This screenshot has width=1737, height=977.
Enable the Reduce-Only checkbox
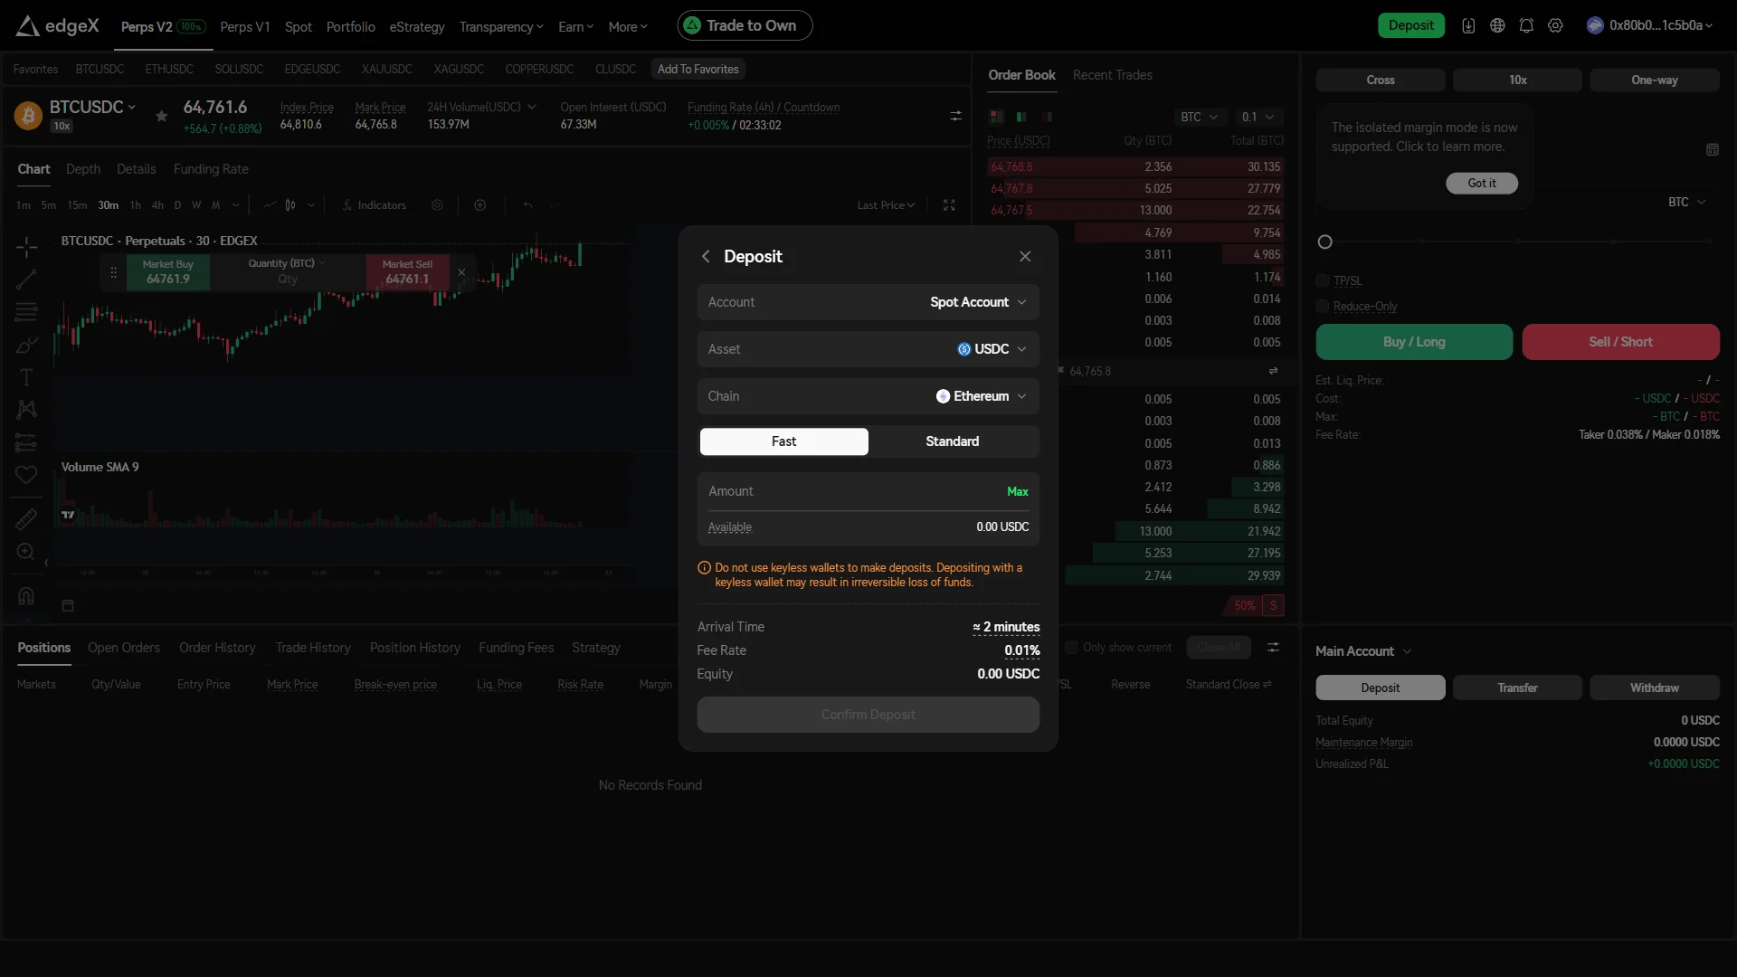tap(1323, 306)
